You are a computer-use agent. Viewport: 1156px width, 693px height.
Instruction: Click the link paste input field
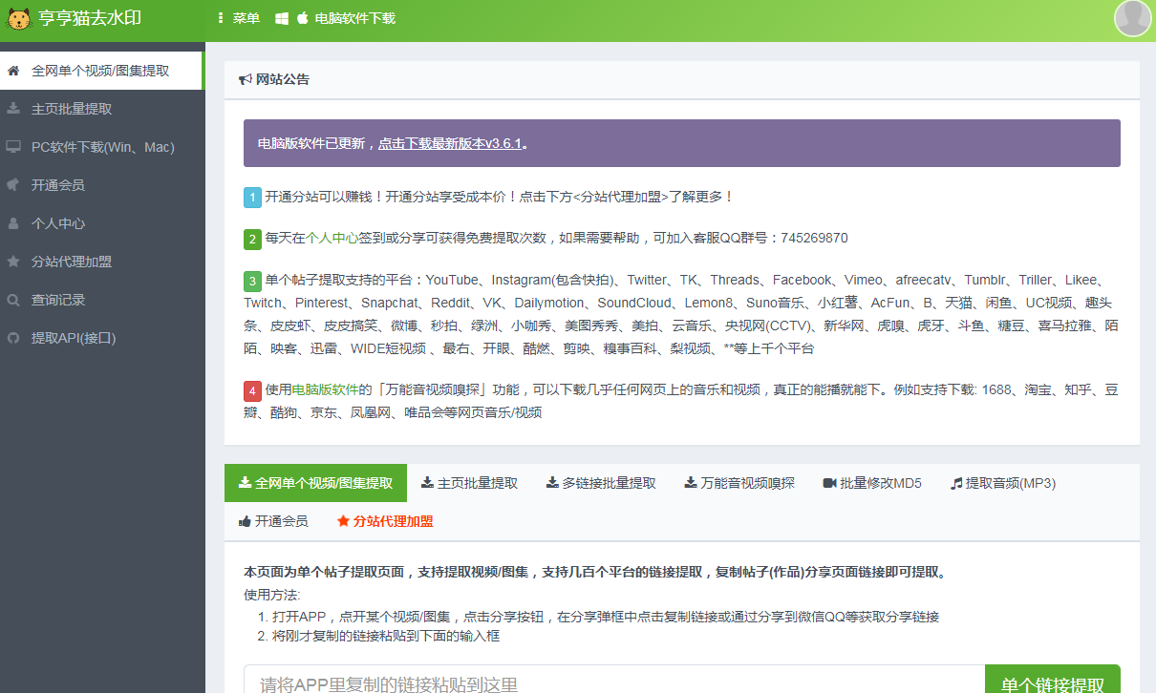[613, 683]
